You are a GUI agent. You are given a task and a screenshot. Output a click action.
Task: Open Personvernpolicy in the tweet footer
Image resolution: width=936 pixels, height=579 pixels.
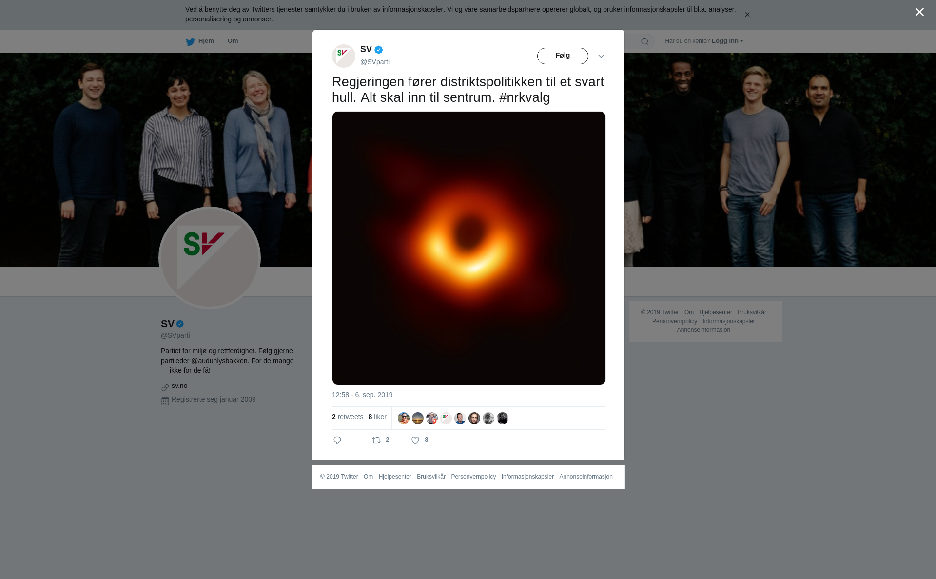(473, 477)
